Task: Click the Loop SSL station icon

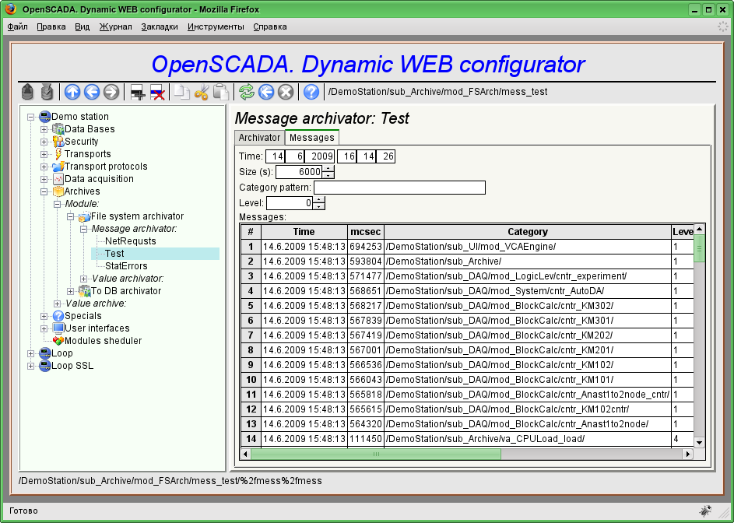Action: click(x=45, y=366)
